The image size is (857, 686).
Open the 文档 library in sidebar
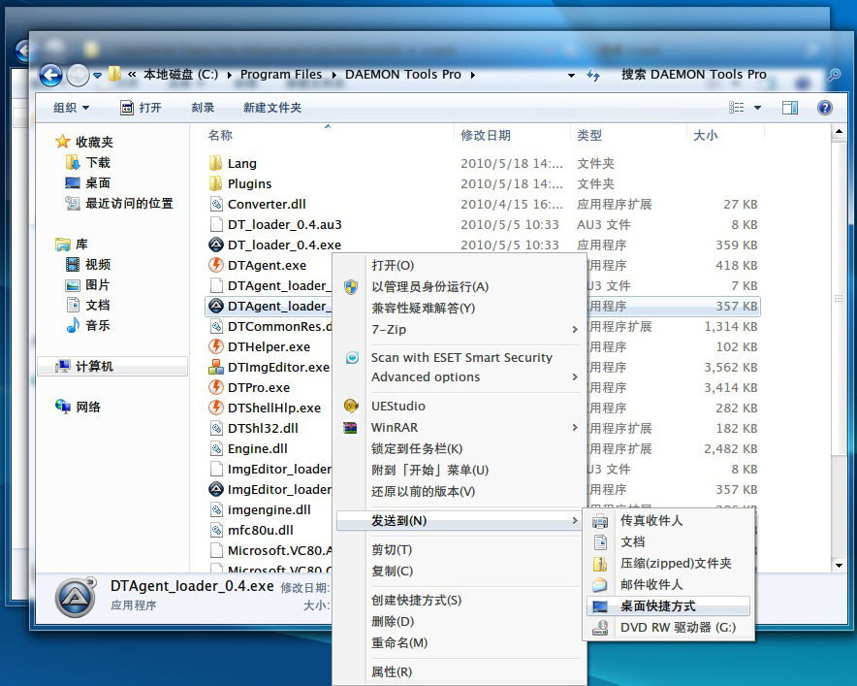coord(88,306)
